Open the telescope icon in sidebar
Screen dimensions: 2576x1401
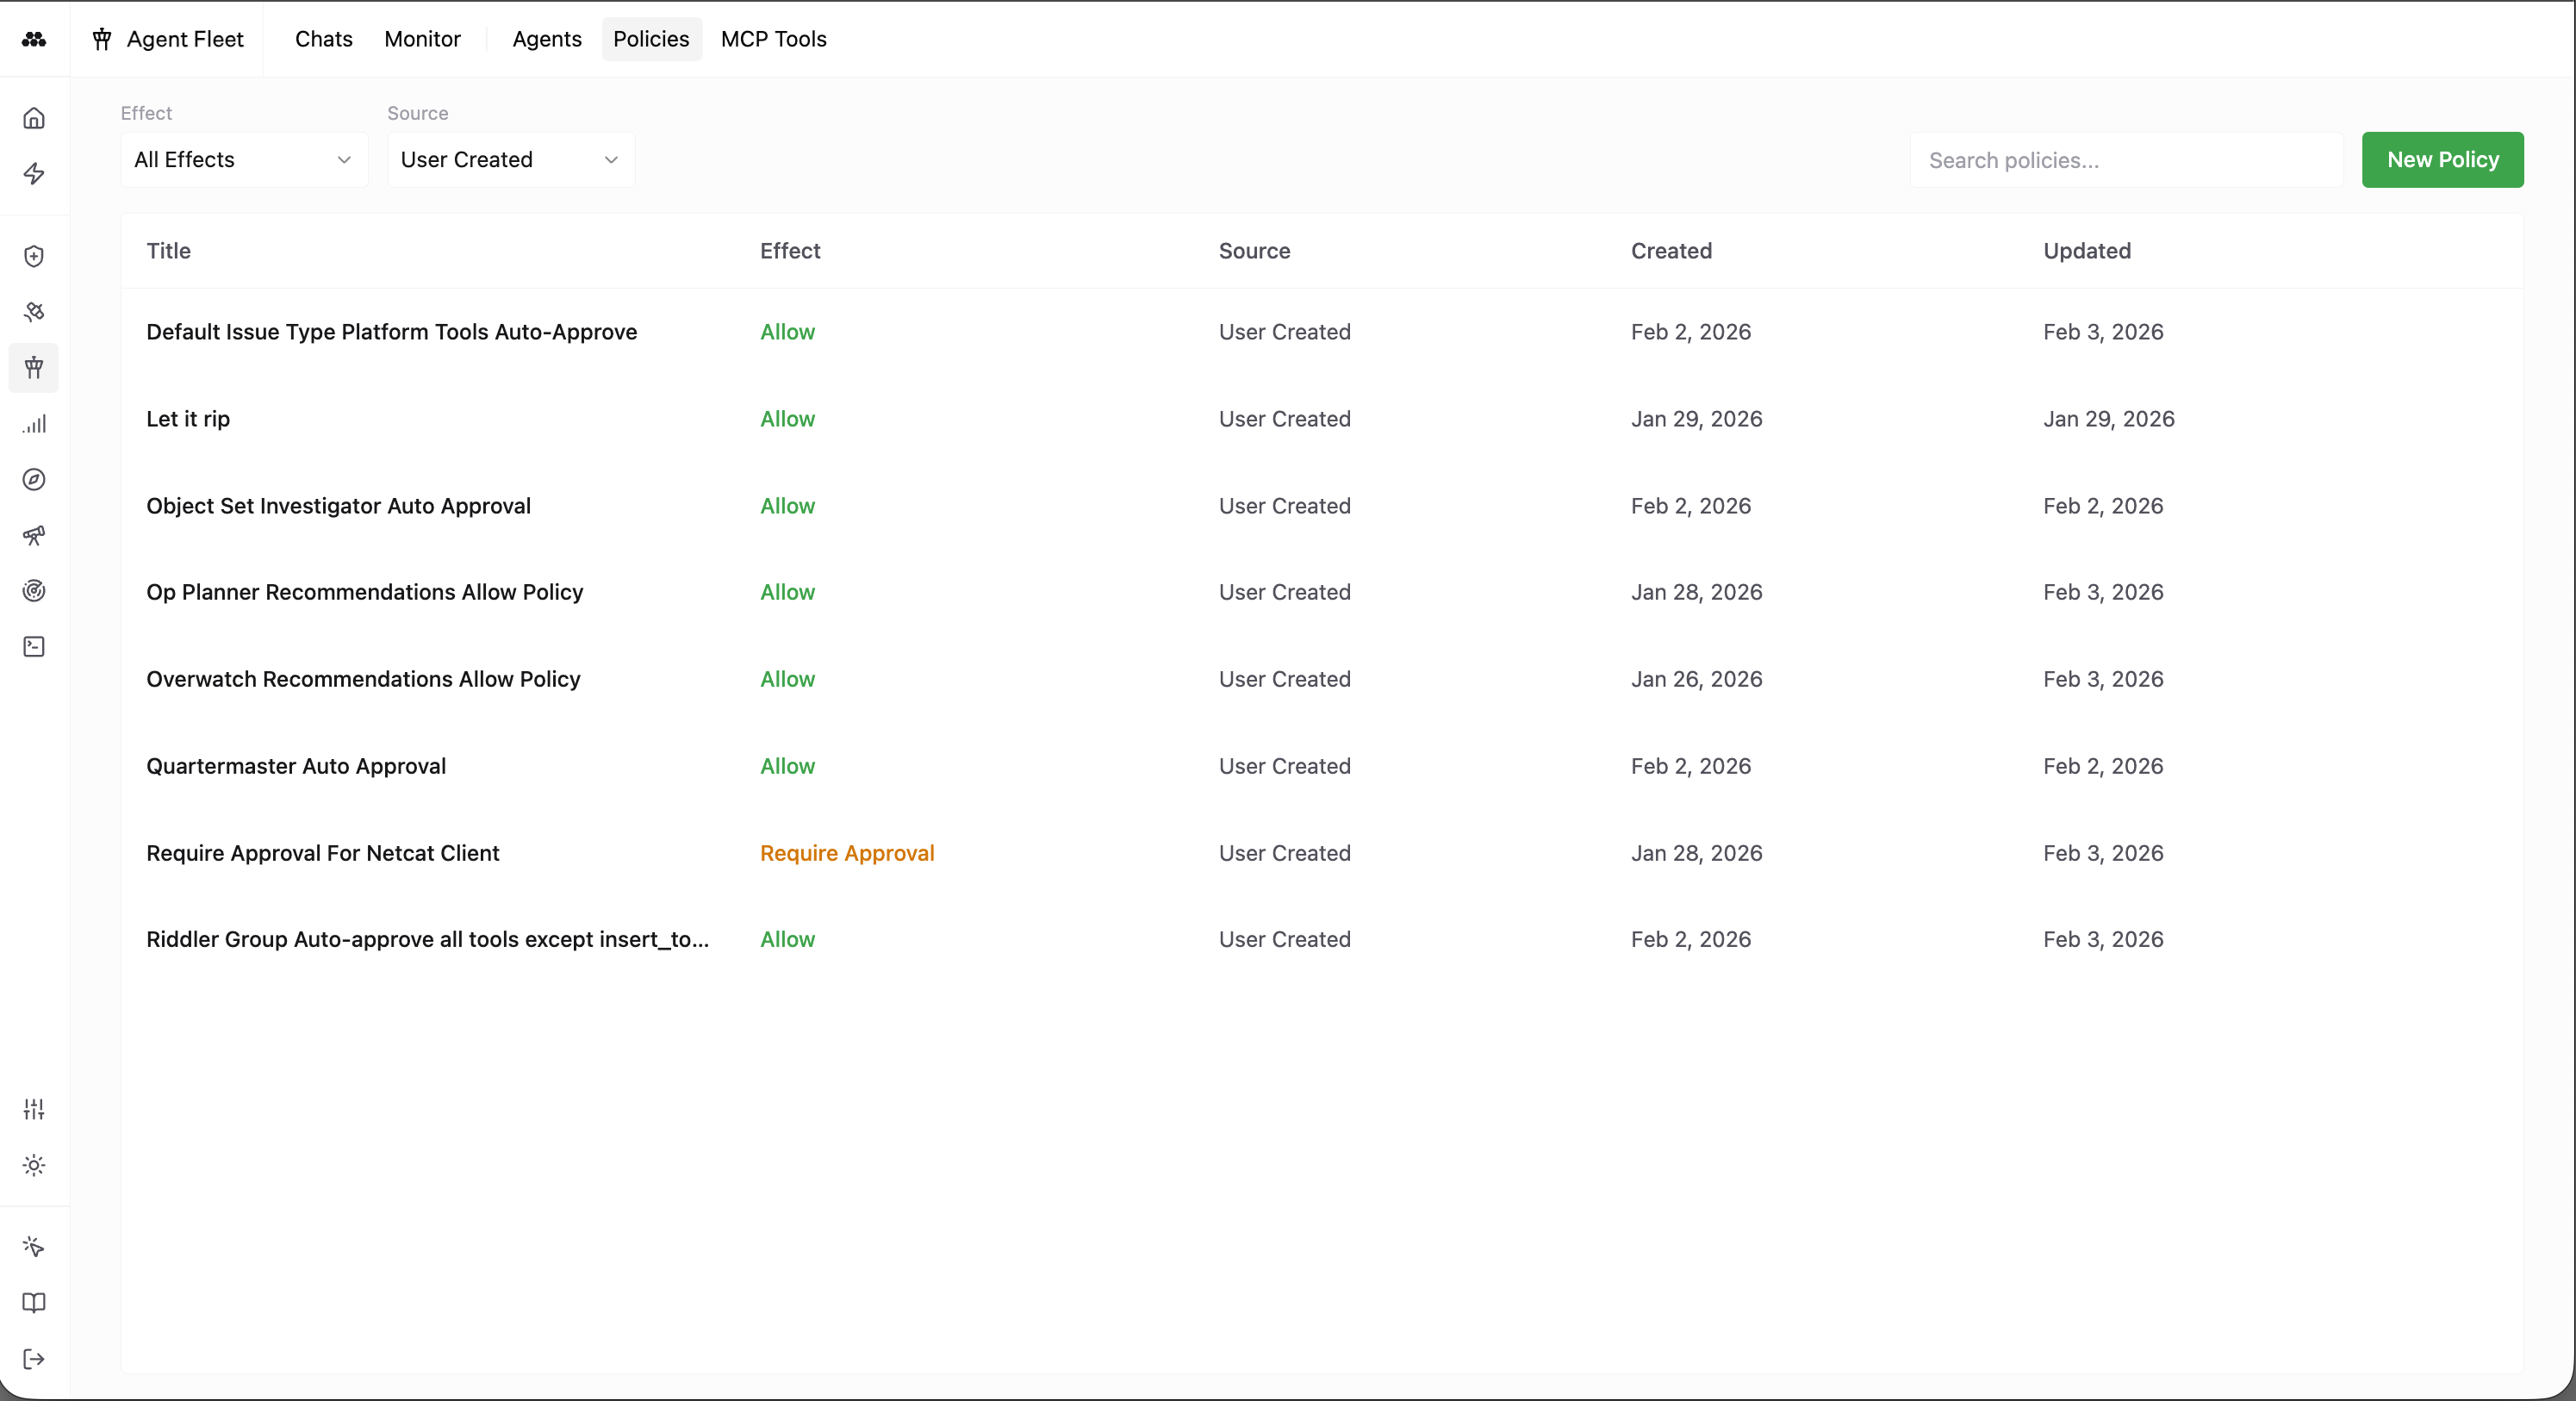click(34, 535)
